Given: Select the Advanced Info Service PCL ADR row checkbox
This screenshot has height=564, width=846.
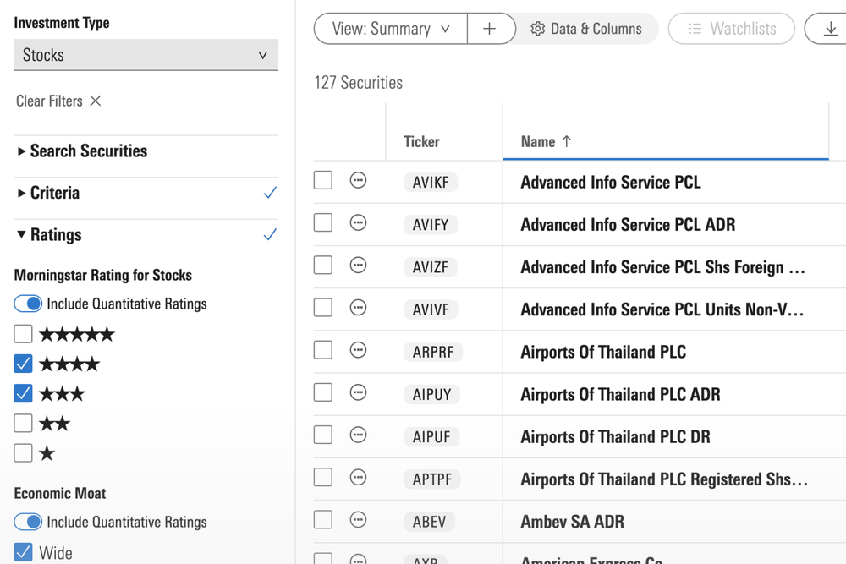Looking at the screenshot, I should (x=323, y=222).
